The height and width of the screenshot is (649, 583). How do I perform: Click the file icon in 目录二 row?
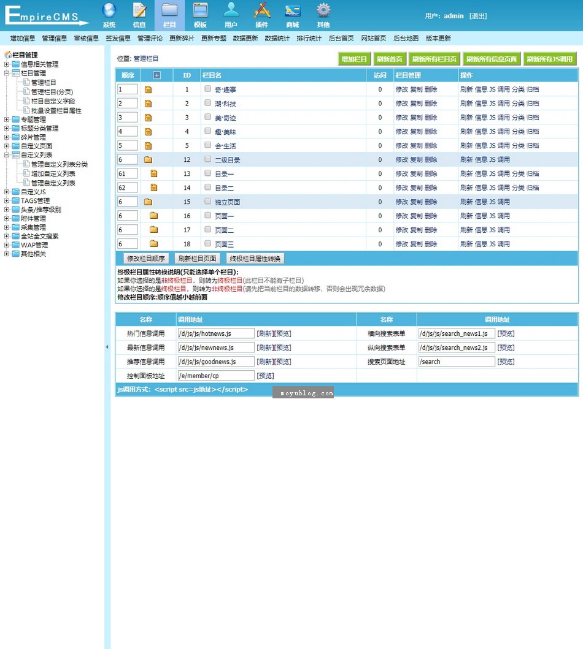154,188
